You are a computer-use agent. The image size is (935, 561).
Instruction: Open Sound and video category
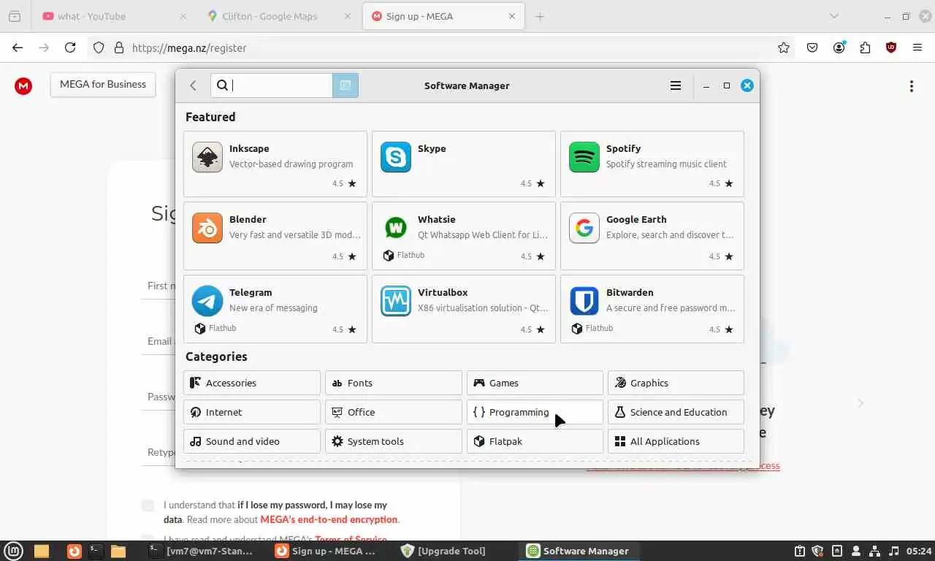(x=252, y=441)
